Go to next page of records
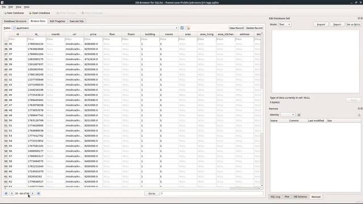Viewport: 363px width, 204px height. pyautogui.click(x=33, y=193)
